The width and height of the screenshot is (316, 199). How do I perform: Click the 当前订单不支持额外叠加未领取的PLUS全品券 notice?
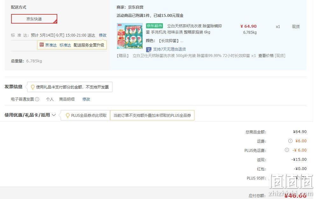point(152,115)
